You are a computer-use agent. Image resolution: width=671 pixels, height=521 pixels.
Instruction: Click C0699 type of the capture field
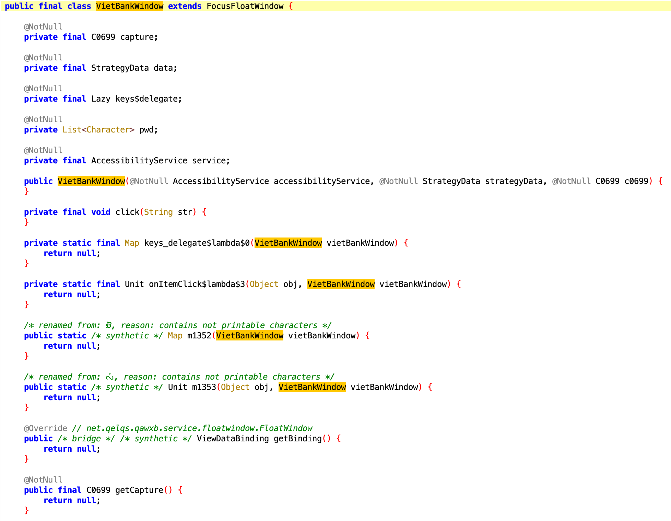point(103,37)
